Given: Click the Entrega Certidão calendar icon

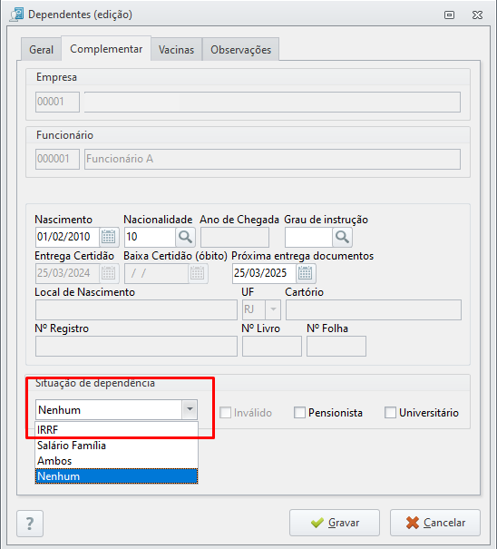Looking at the screenshot, I should (x=109, y=273).
